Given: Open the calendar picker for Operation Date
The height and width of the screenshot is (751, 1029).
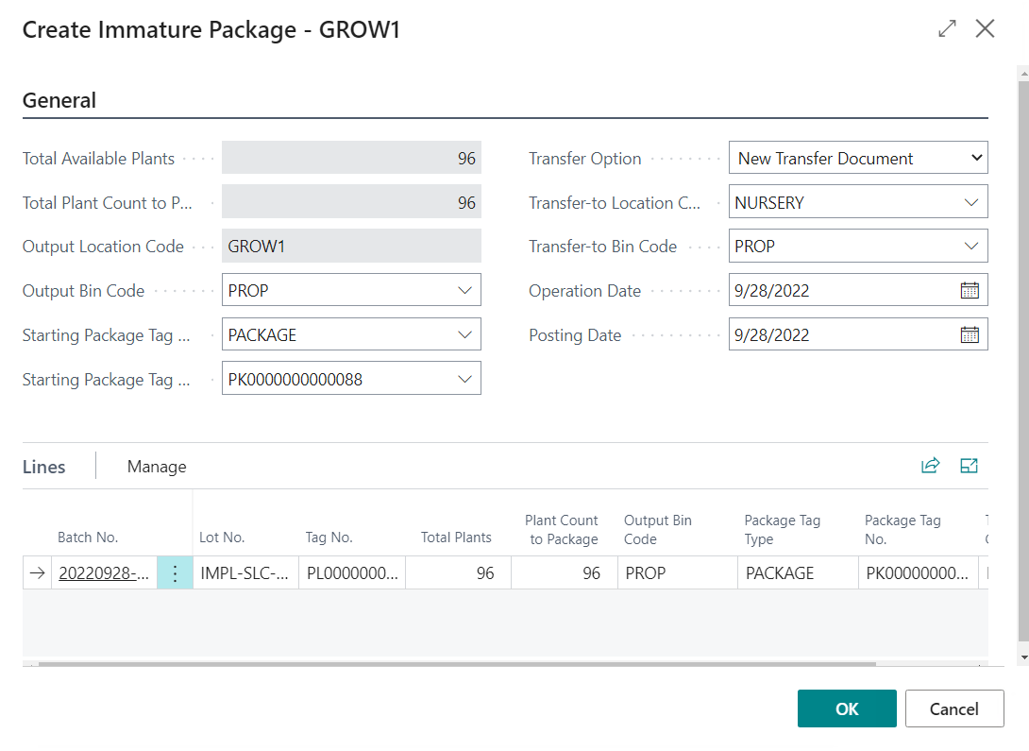Looking at the screenshot, I should pos(970,290).
